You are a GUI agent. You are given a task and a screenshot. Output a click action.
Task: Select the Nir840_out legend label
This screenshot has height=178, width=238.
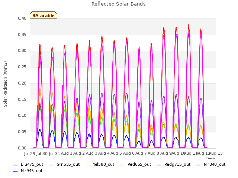[215, 165]
